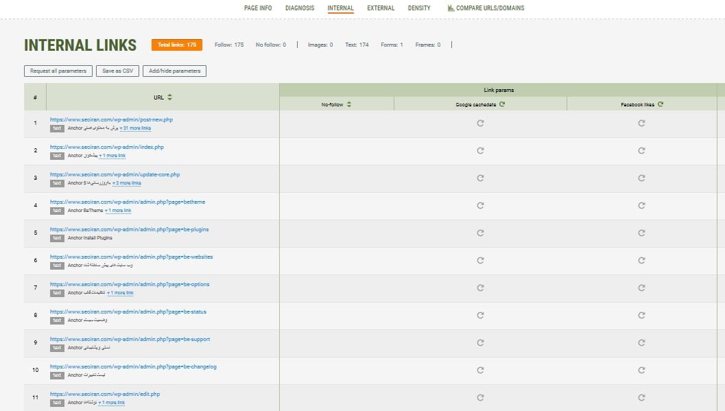The width and height of the screenshot is (725, 411).
Task: Reload all Facebook likes column values
Action: click(x=661, y=104)
